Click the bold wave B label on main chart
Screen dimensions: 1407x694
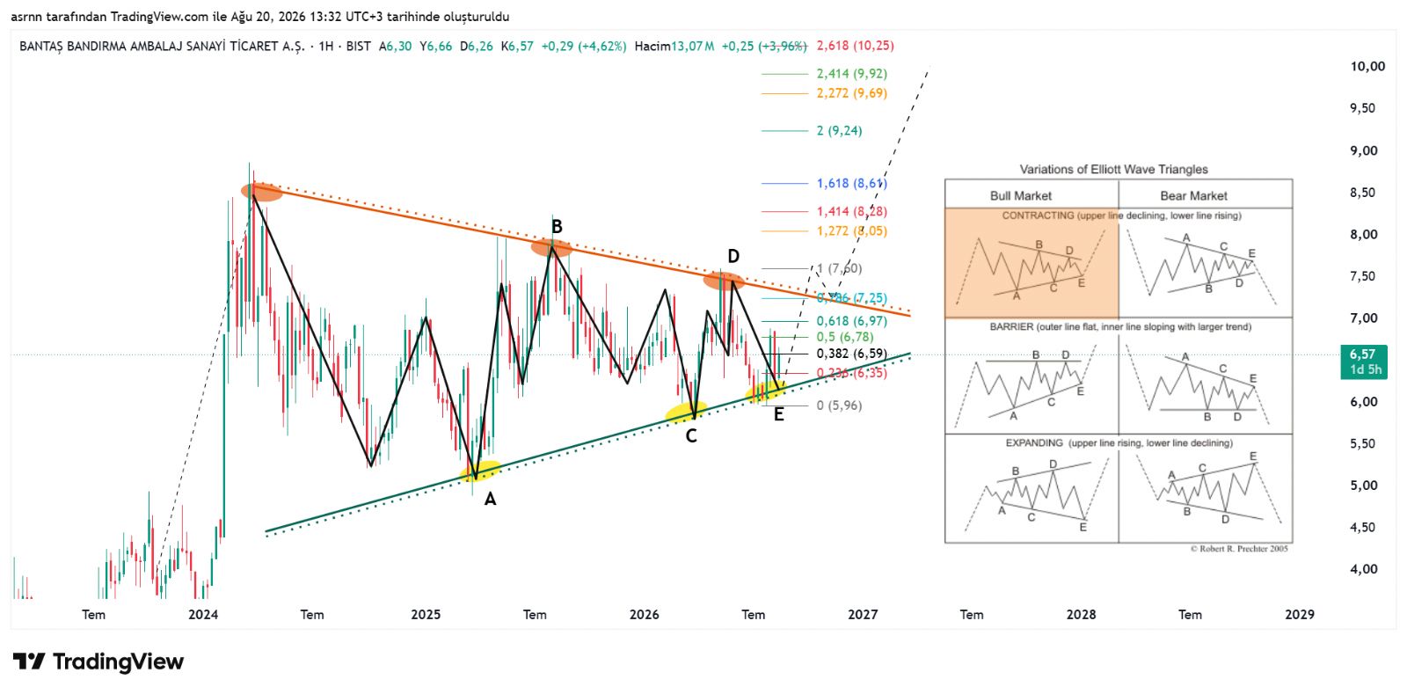pyautogui.click(x=557, y=227)
